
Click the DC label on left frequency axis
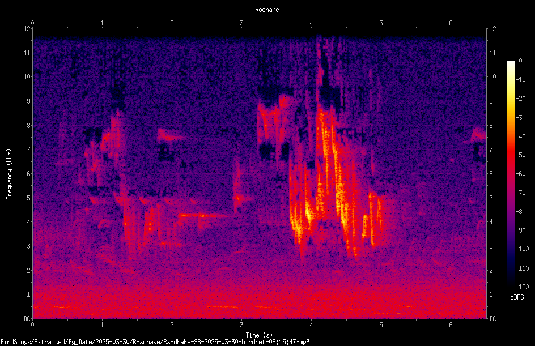tap(27, 319)
